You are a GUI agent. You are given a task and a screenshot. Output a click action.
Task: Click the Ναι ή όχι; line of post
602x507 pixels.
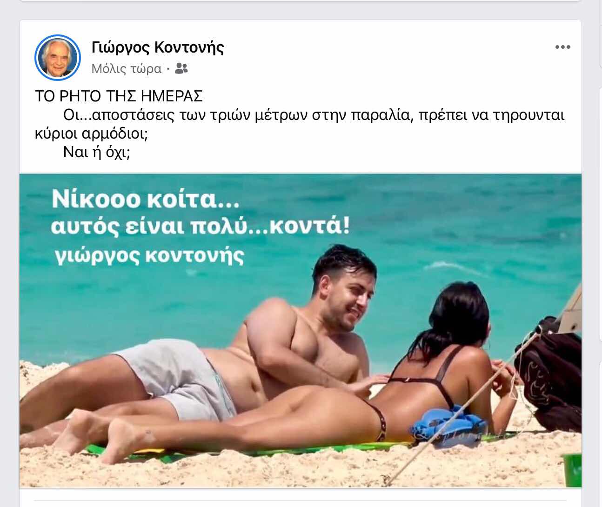[97, 152]
